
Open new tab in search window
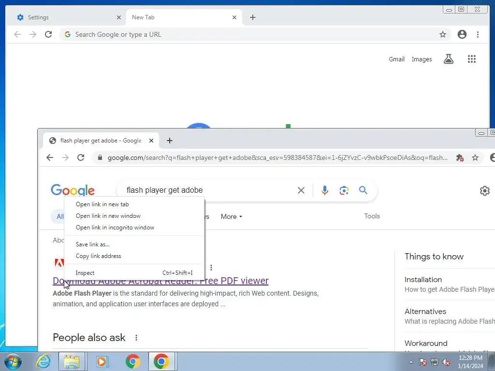[x=170, y=141]
